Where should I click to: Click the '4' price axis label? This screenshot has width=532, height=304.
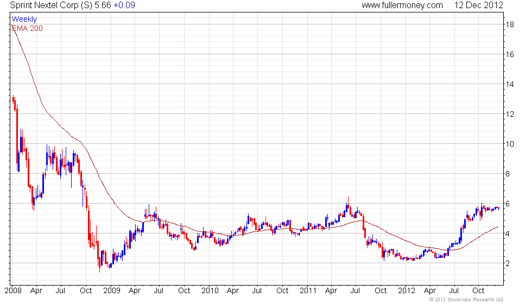508,233
